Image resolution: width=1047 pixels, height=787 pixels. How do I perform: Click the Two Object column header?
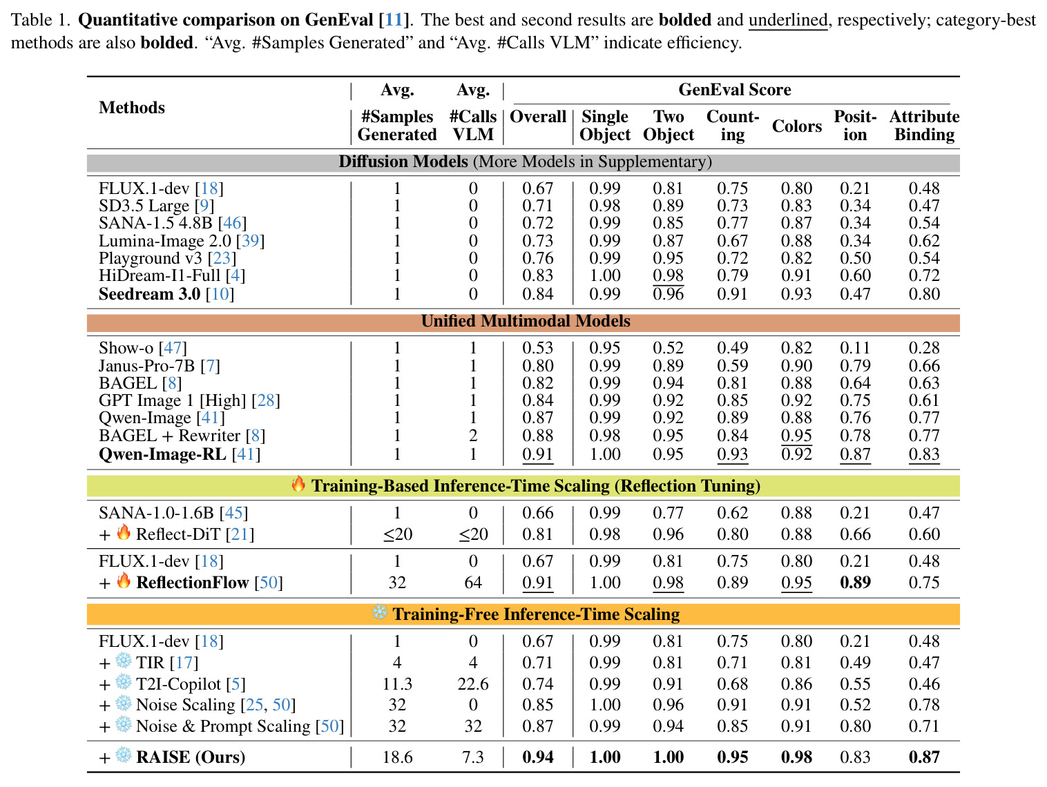(669, 126)
